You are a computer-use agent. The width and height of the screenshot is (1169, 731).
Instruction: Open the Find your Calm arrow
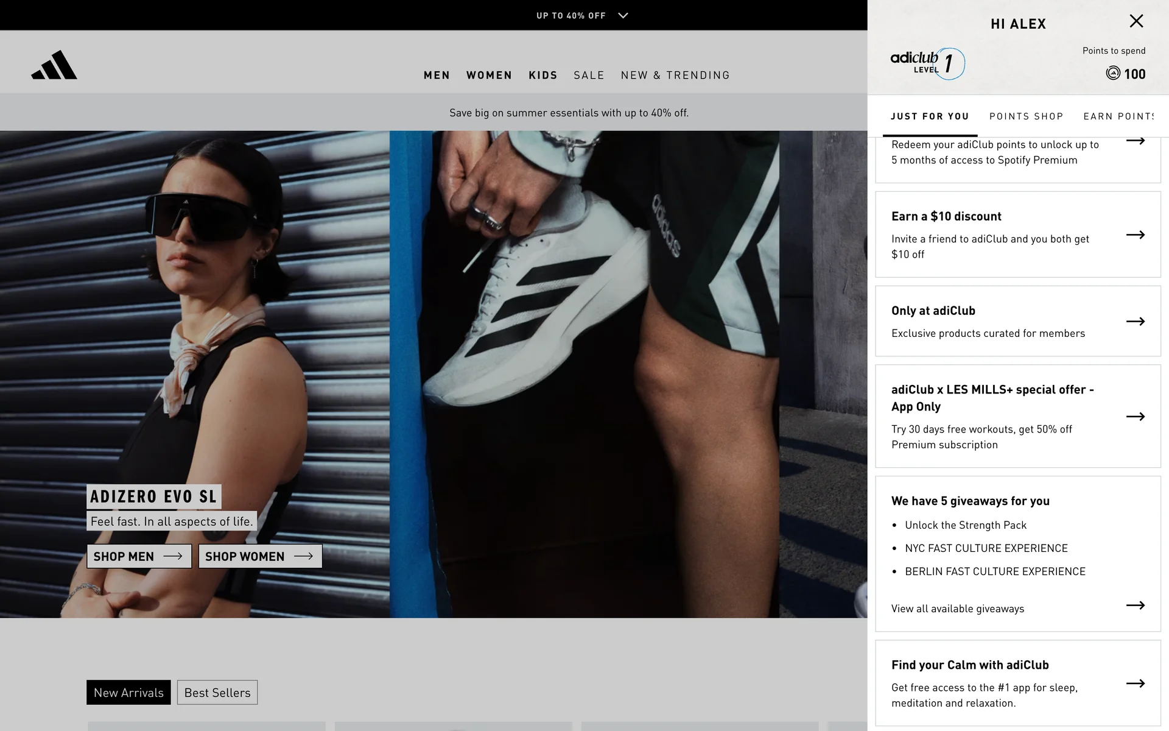(1135, 683)
